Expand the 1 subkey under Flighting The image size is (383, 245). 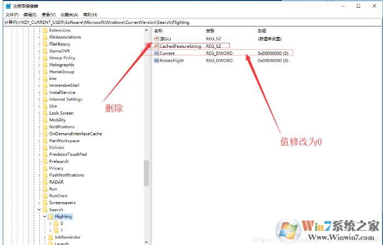[50, 230]
